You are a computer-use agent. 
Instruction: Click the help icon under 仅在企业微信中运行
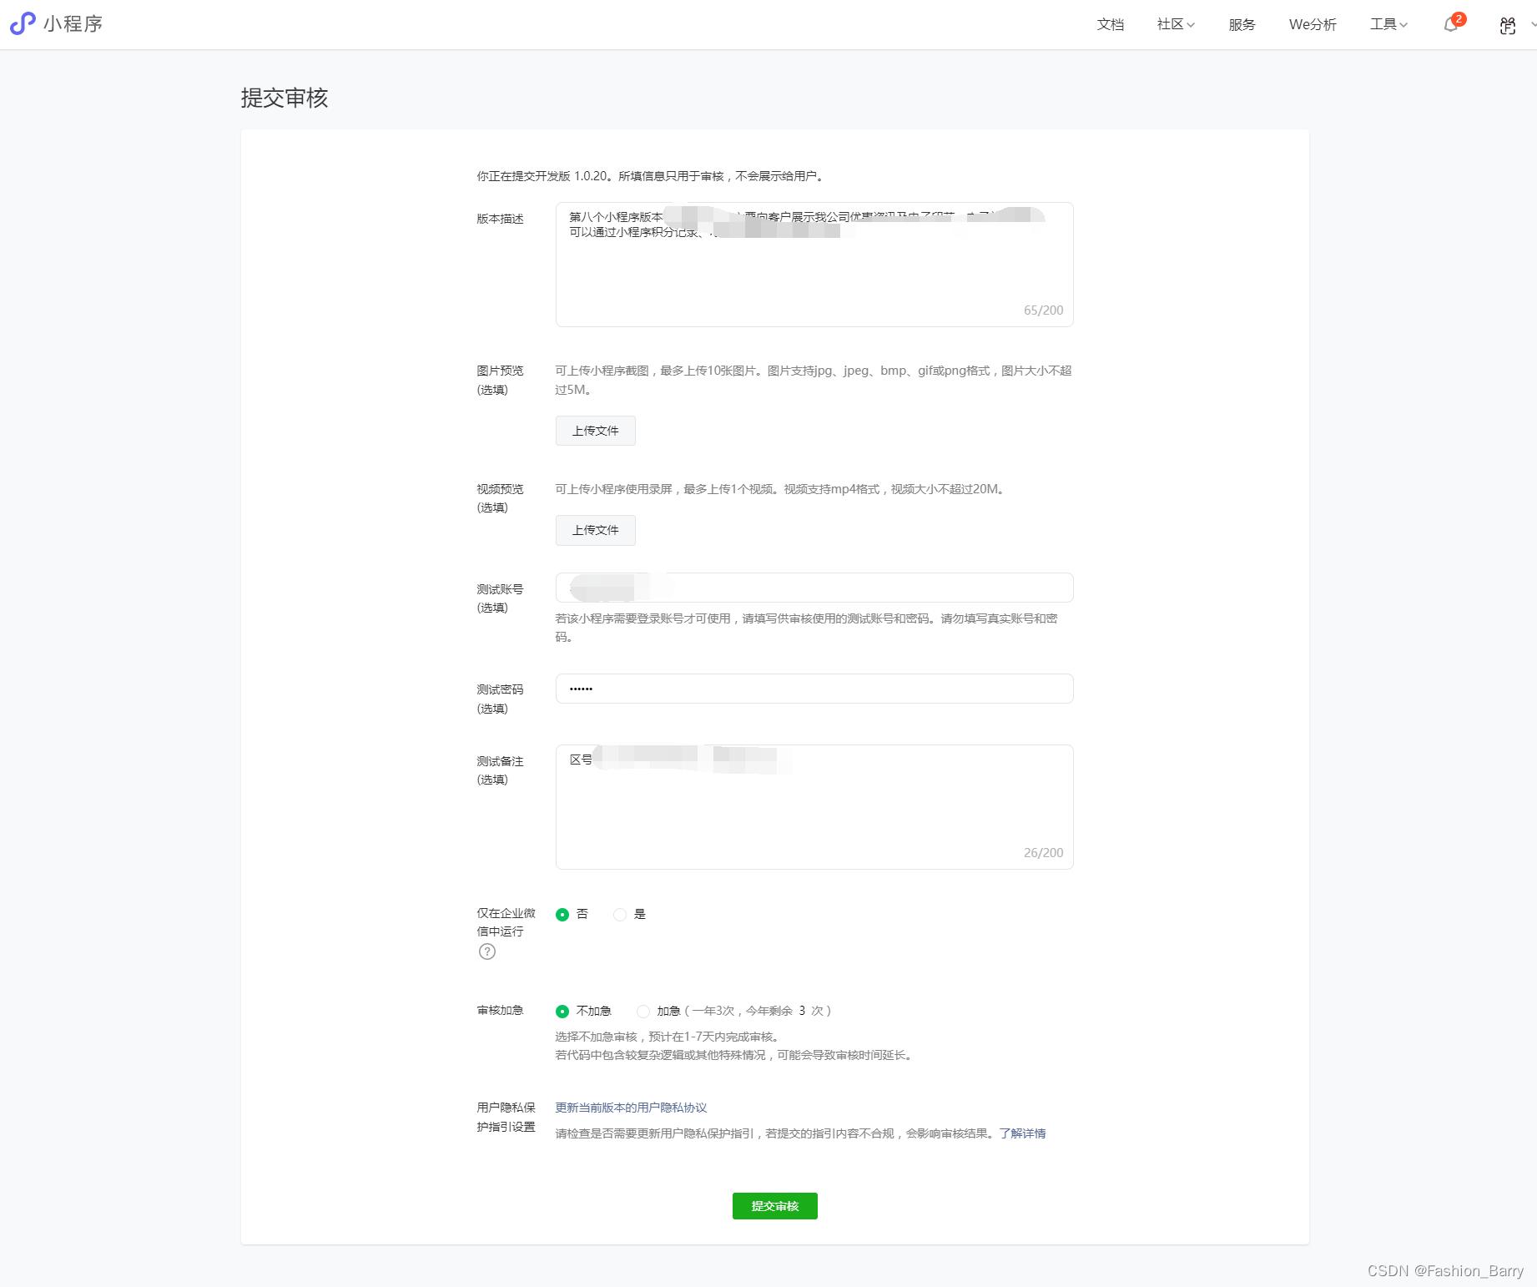[x=486, y=951]
